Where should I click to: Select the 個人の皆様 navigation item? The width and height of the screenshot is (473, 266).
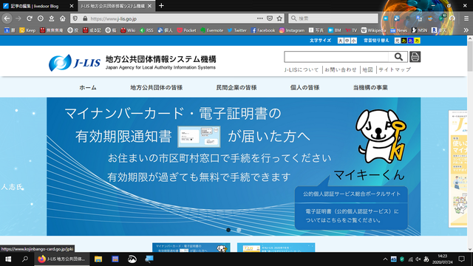tap(304, 87)
